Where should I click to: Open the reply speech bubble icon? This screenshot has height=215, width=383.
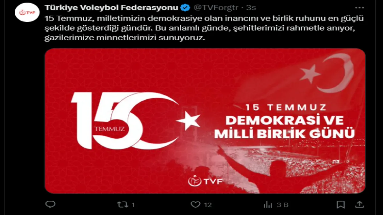click(x=50, y=204)
